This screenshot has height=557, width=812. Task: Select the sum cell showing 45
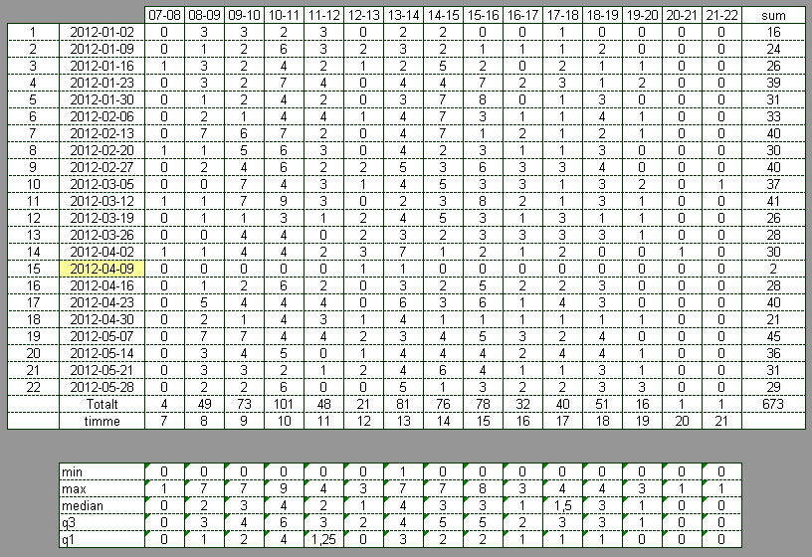point(773,336)
